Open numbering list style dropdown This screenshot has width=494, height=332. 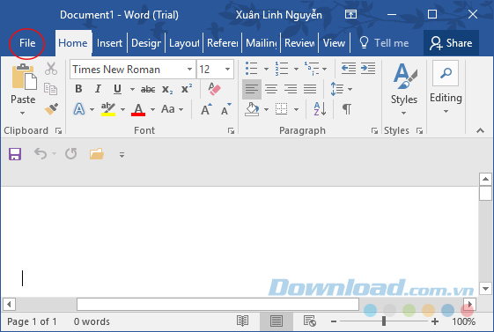(x=296, y=69)
